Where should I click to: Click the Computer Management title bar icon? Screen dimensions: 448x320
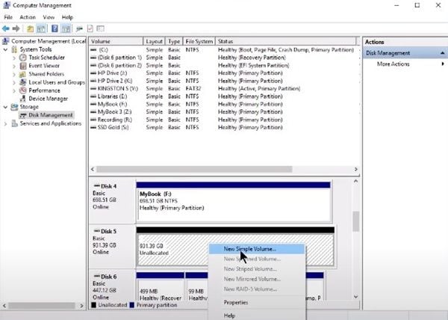tap(7, 5)
